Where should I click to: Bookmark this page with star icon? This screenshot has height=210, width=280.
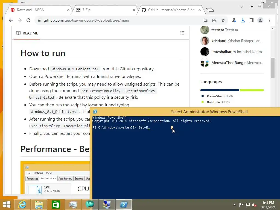pos(223,20)
